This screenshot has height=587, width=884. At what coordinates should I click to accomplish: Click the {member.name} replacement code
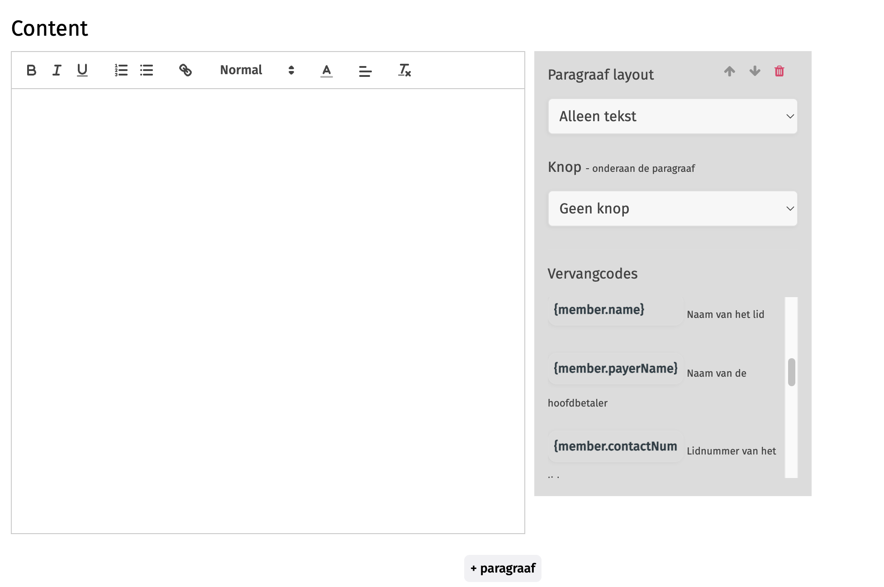[x=599, y=310]
